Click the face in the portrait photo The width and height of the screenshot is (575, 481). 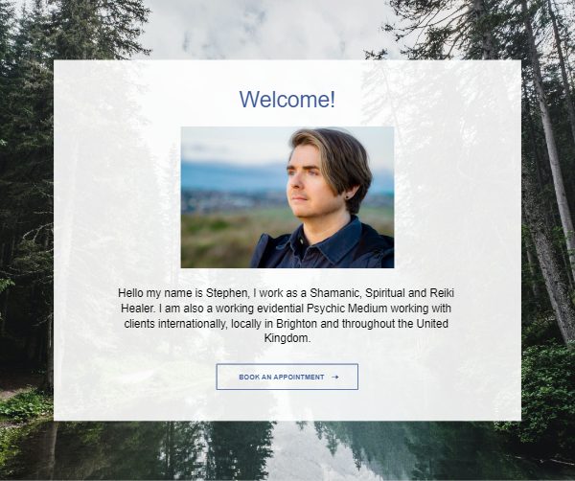[307, 183]
